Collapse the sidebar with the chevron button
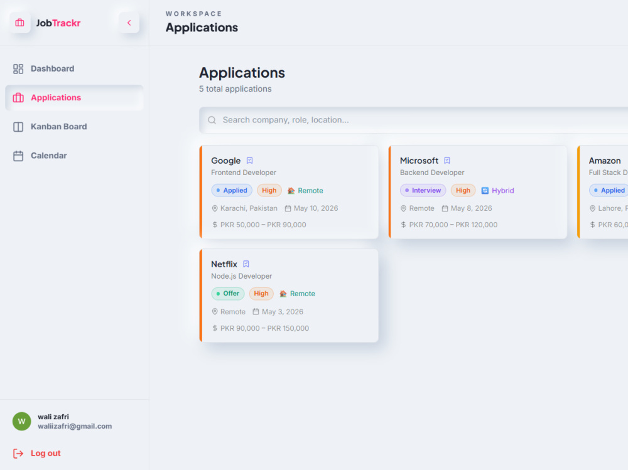628x470 pixels. pyautogui.click(x=129, y=23)
